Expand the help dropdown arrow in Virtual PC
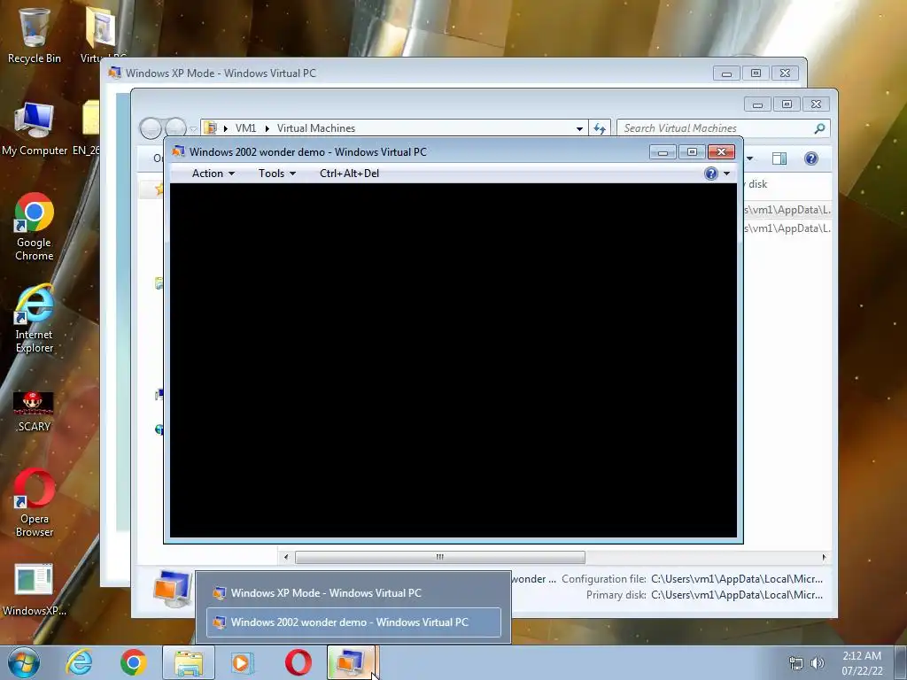 pyautogui.click(x=726, y=174)
